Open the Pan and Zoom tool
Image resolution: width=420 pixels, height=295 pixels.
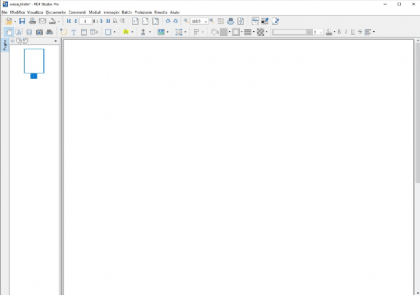pyautogui.click(x=240, y=21)
